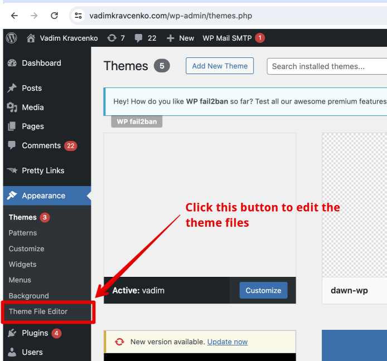Image resolution: width=387 pixels, height=361 pixels.
Task: Open Patterns under Appearance
Action: 23,233
